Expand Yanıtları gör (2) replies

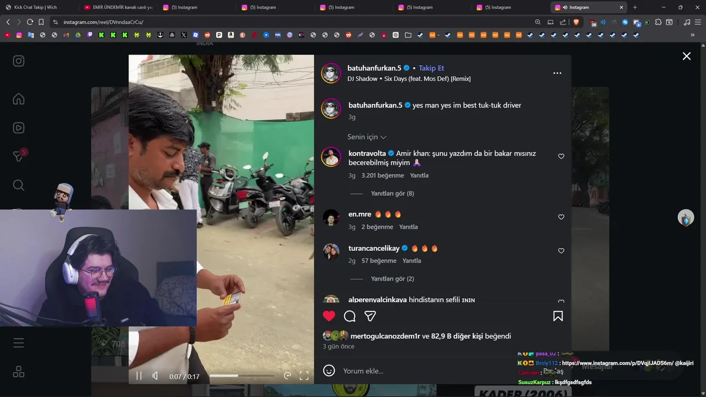pyautogui.click(x=392, y=279)
